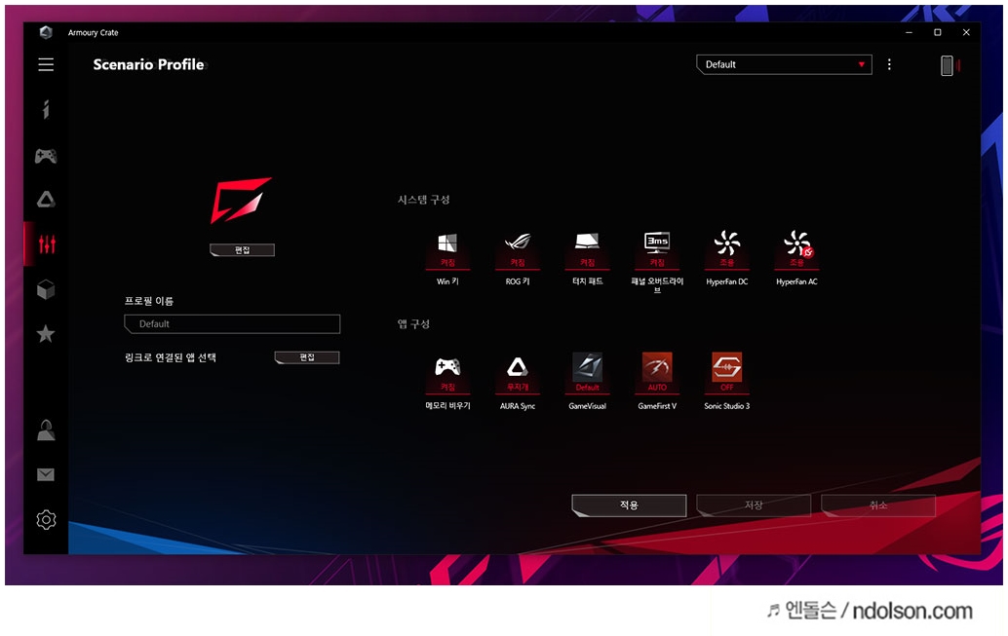The width and height of the screenshot is (1008, 636).
Task: Open the hamburger navigation menu
Action: (x=46, y=64)
